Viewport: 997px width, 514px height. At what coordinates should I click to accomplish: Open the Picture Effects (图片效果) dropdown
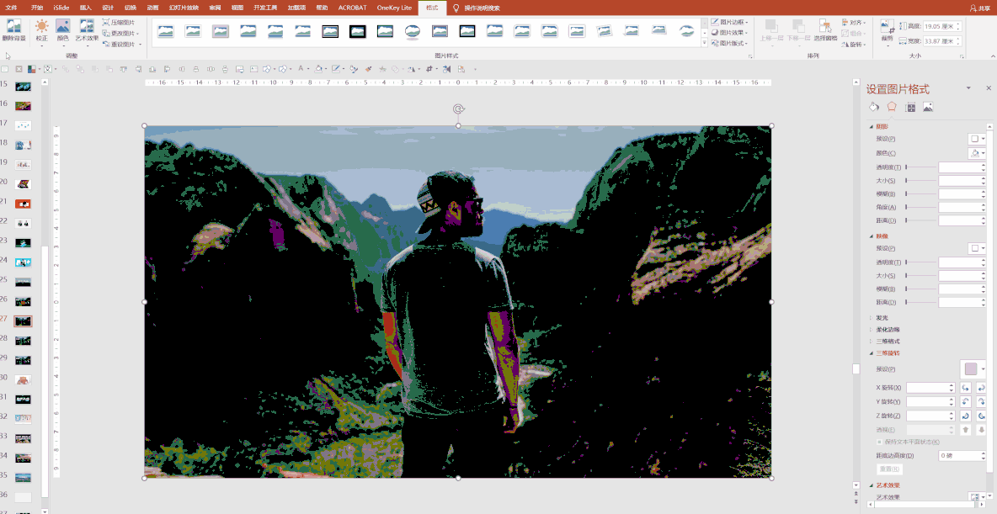(x=728, y=32)
